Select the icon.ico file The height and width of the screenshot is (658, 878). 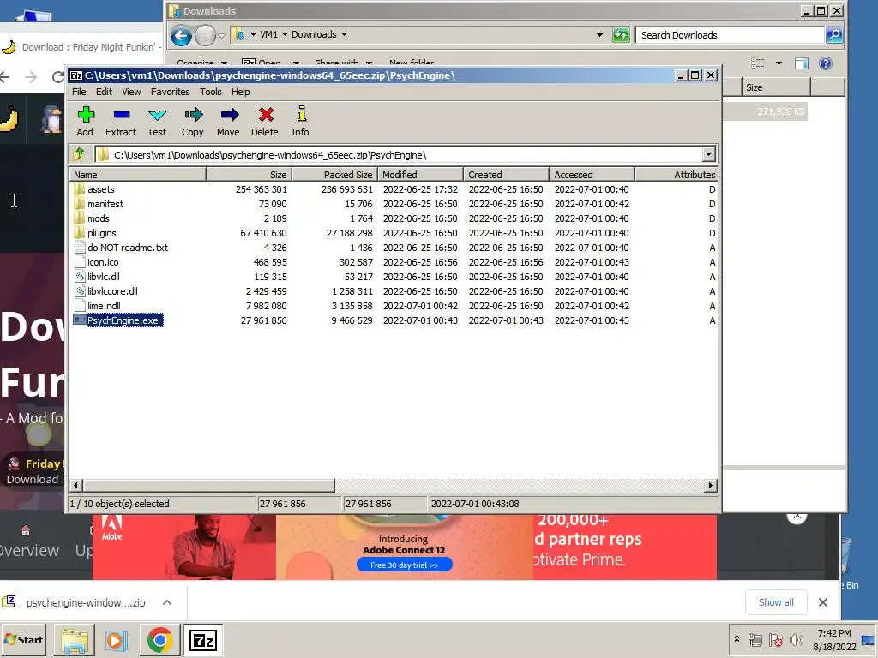pos(103,262)
